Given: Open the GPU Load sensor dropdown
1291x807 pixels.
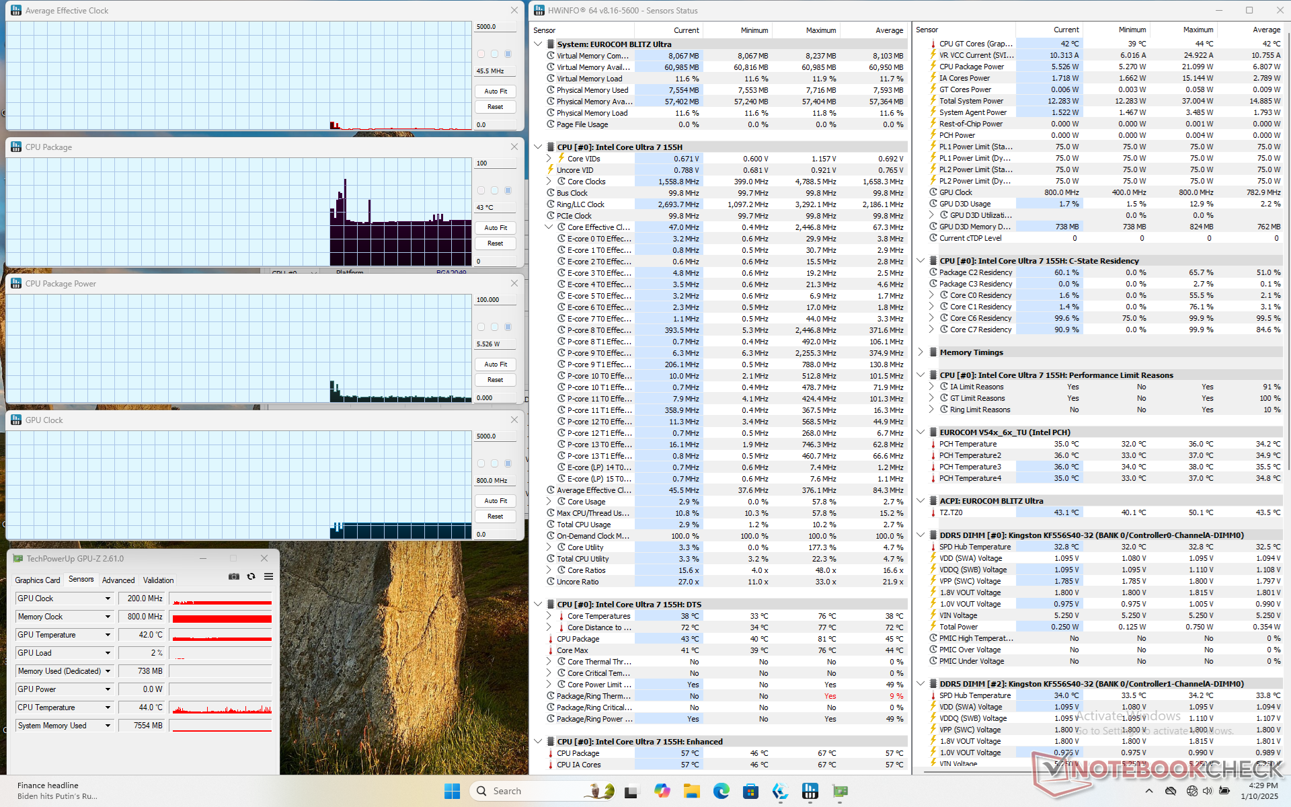Looking at the screenshot, I should [108, 653].
